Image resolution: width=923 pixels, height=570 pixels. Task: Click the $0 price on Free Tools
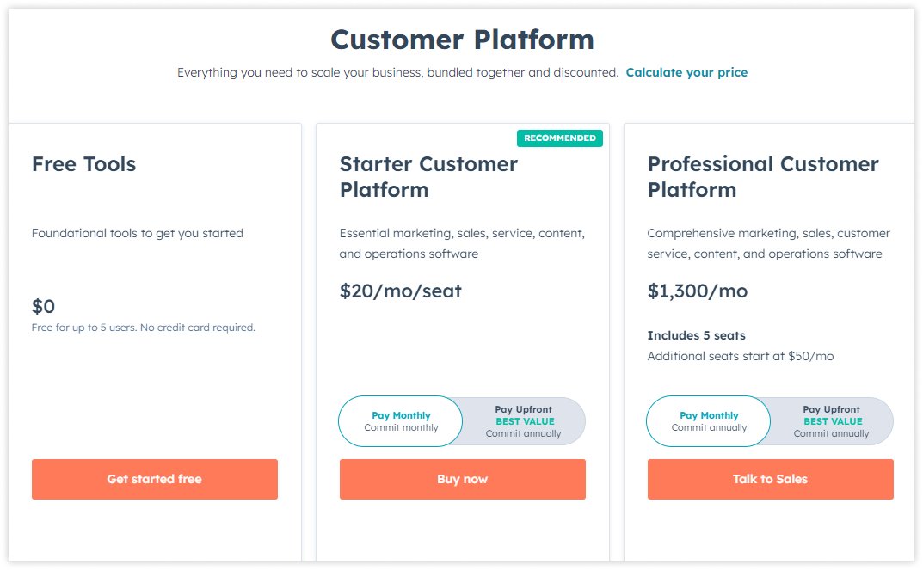coord(41,305)
